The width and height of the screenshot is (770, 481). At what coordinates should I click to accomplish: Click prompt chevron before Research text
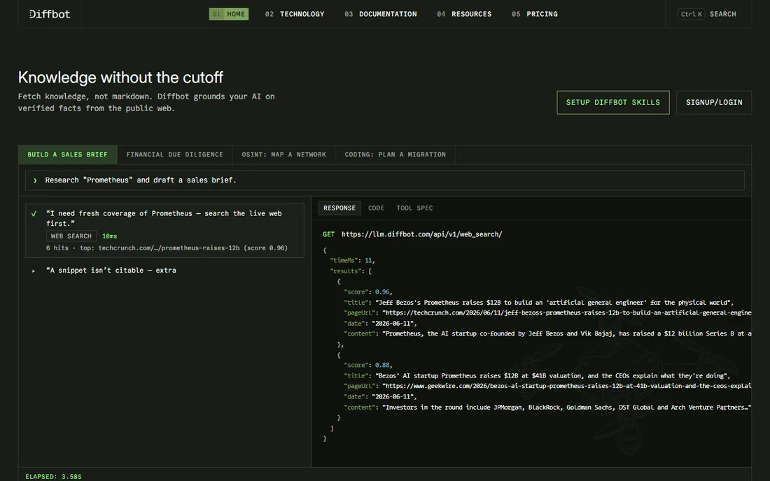point(35,180)
